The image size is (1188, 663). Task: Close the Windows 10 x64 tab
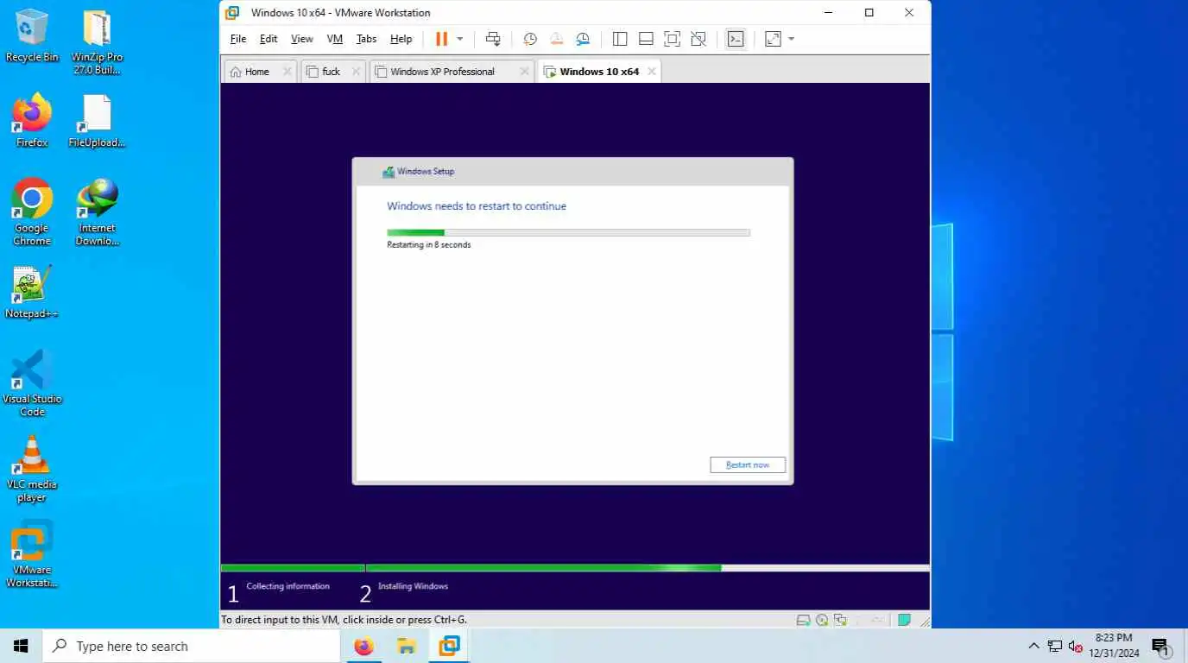pos(652,72)
